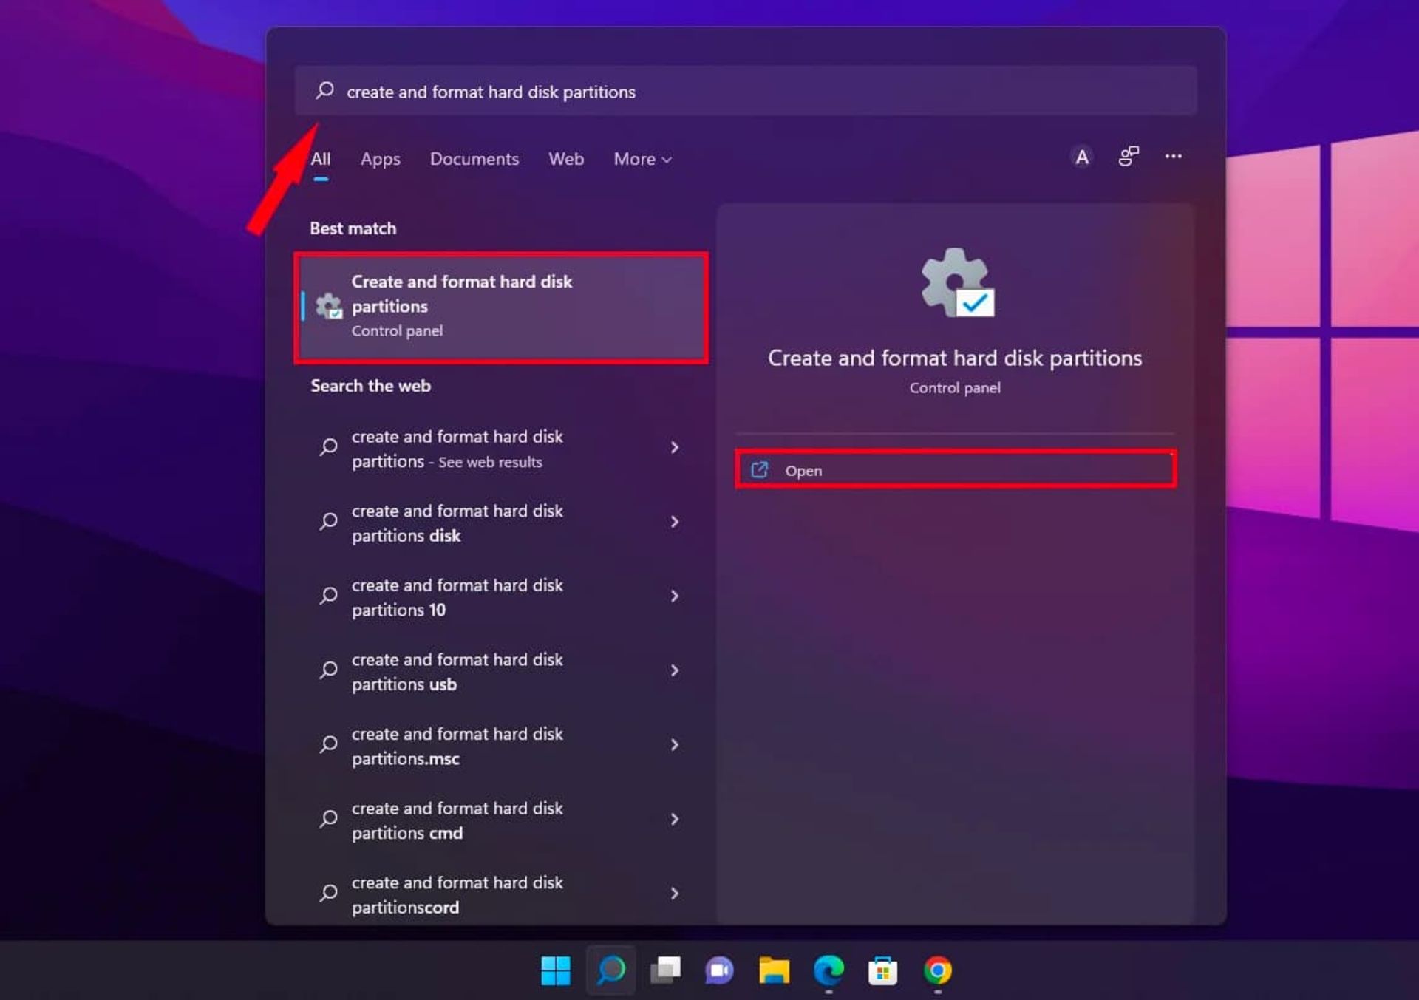Open the search feedback/share icon

(1128, 157)
